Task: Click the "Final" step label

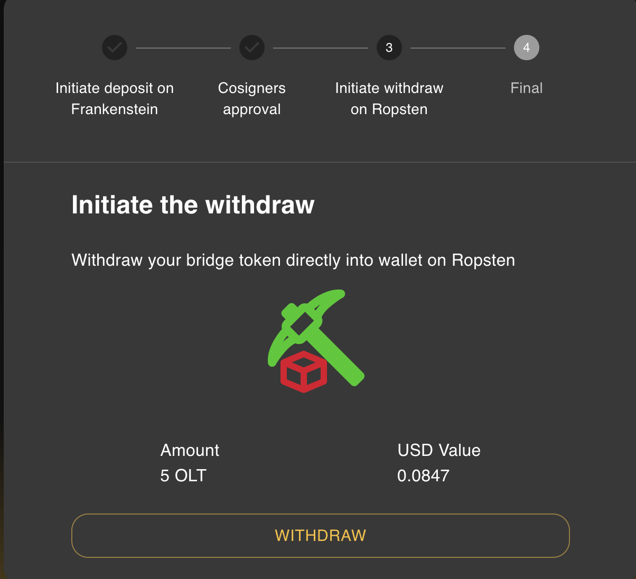Action: pyautogui.click(x=527, y=88)
